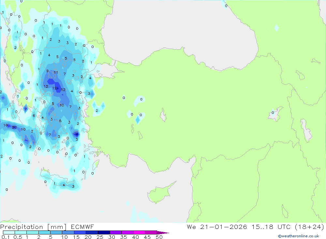Select the 5–10 mm legend color swatch
The height and width of the screenshot is (239, 326).
coord(56,232)
